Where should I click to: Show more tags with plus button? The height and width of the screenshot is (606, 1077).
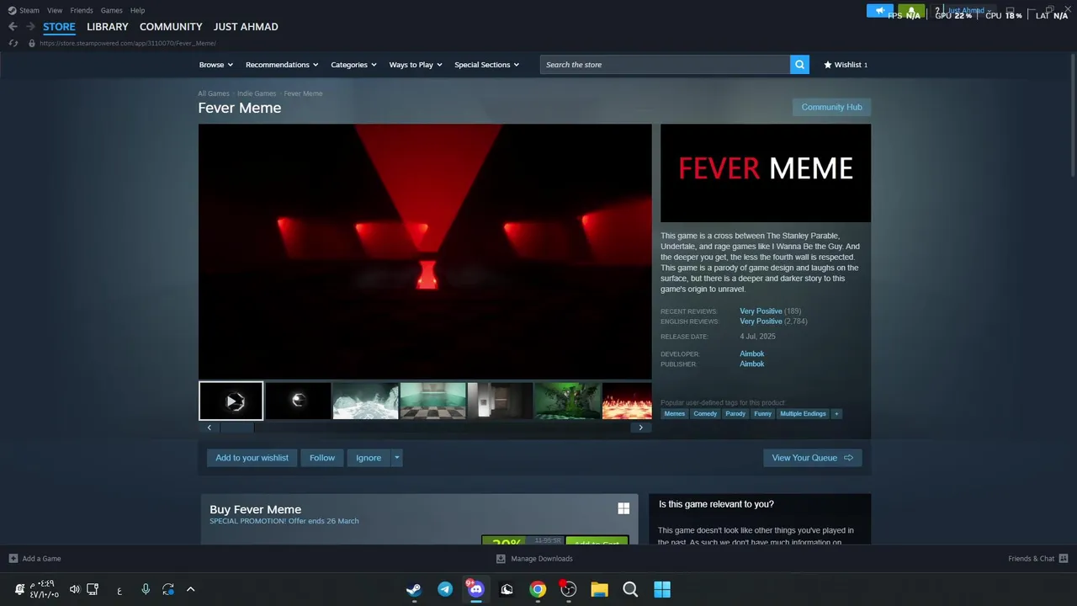[836, 413]
